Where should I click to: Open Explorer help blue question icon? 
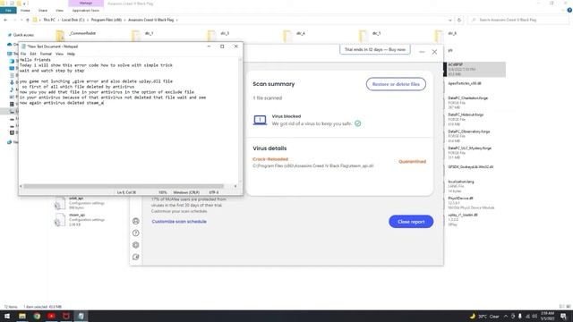[569, 11]
